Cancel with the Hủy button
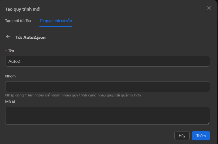The height and width of the screenshot is (144, 218). click(x=182, y=136)
